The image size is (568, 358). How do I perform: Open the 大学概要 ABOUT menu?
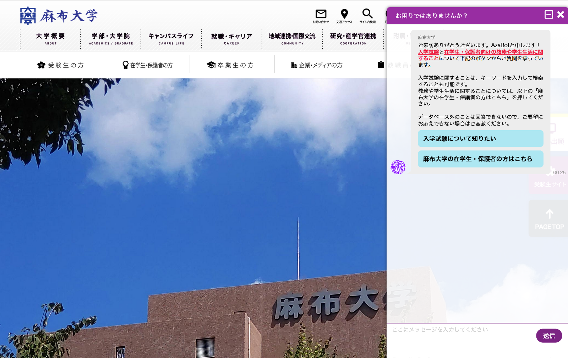pyautogui.click(x=50, y=39)
